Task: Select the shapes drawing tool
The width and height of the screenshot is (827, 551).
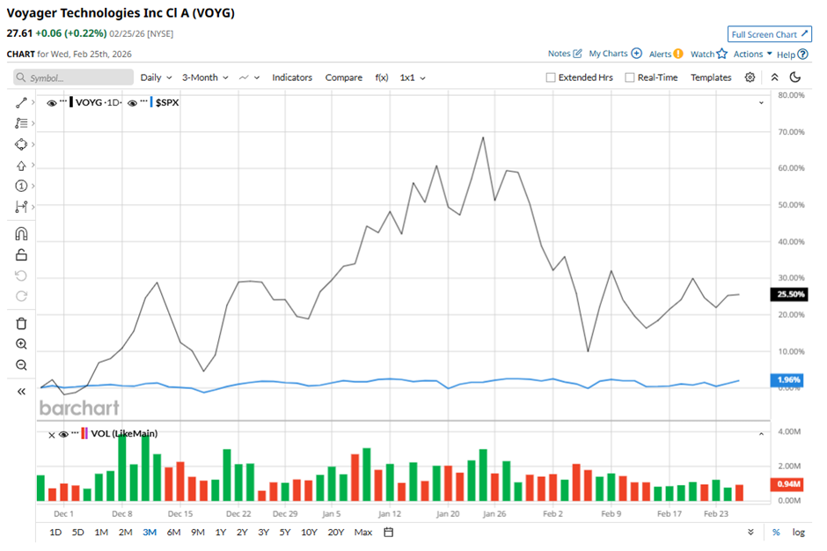Action: point(21,144)
